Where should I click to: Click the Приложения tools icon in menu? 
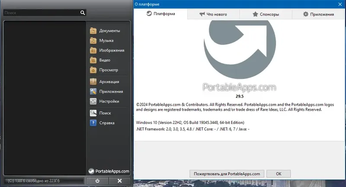click(x=93, y=92)
